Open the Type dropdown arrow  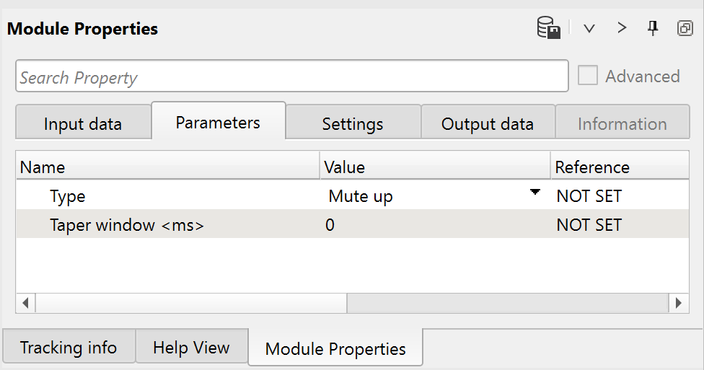coord(534,193)
